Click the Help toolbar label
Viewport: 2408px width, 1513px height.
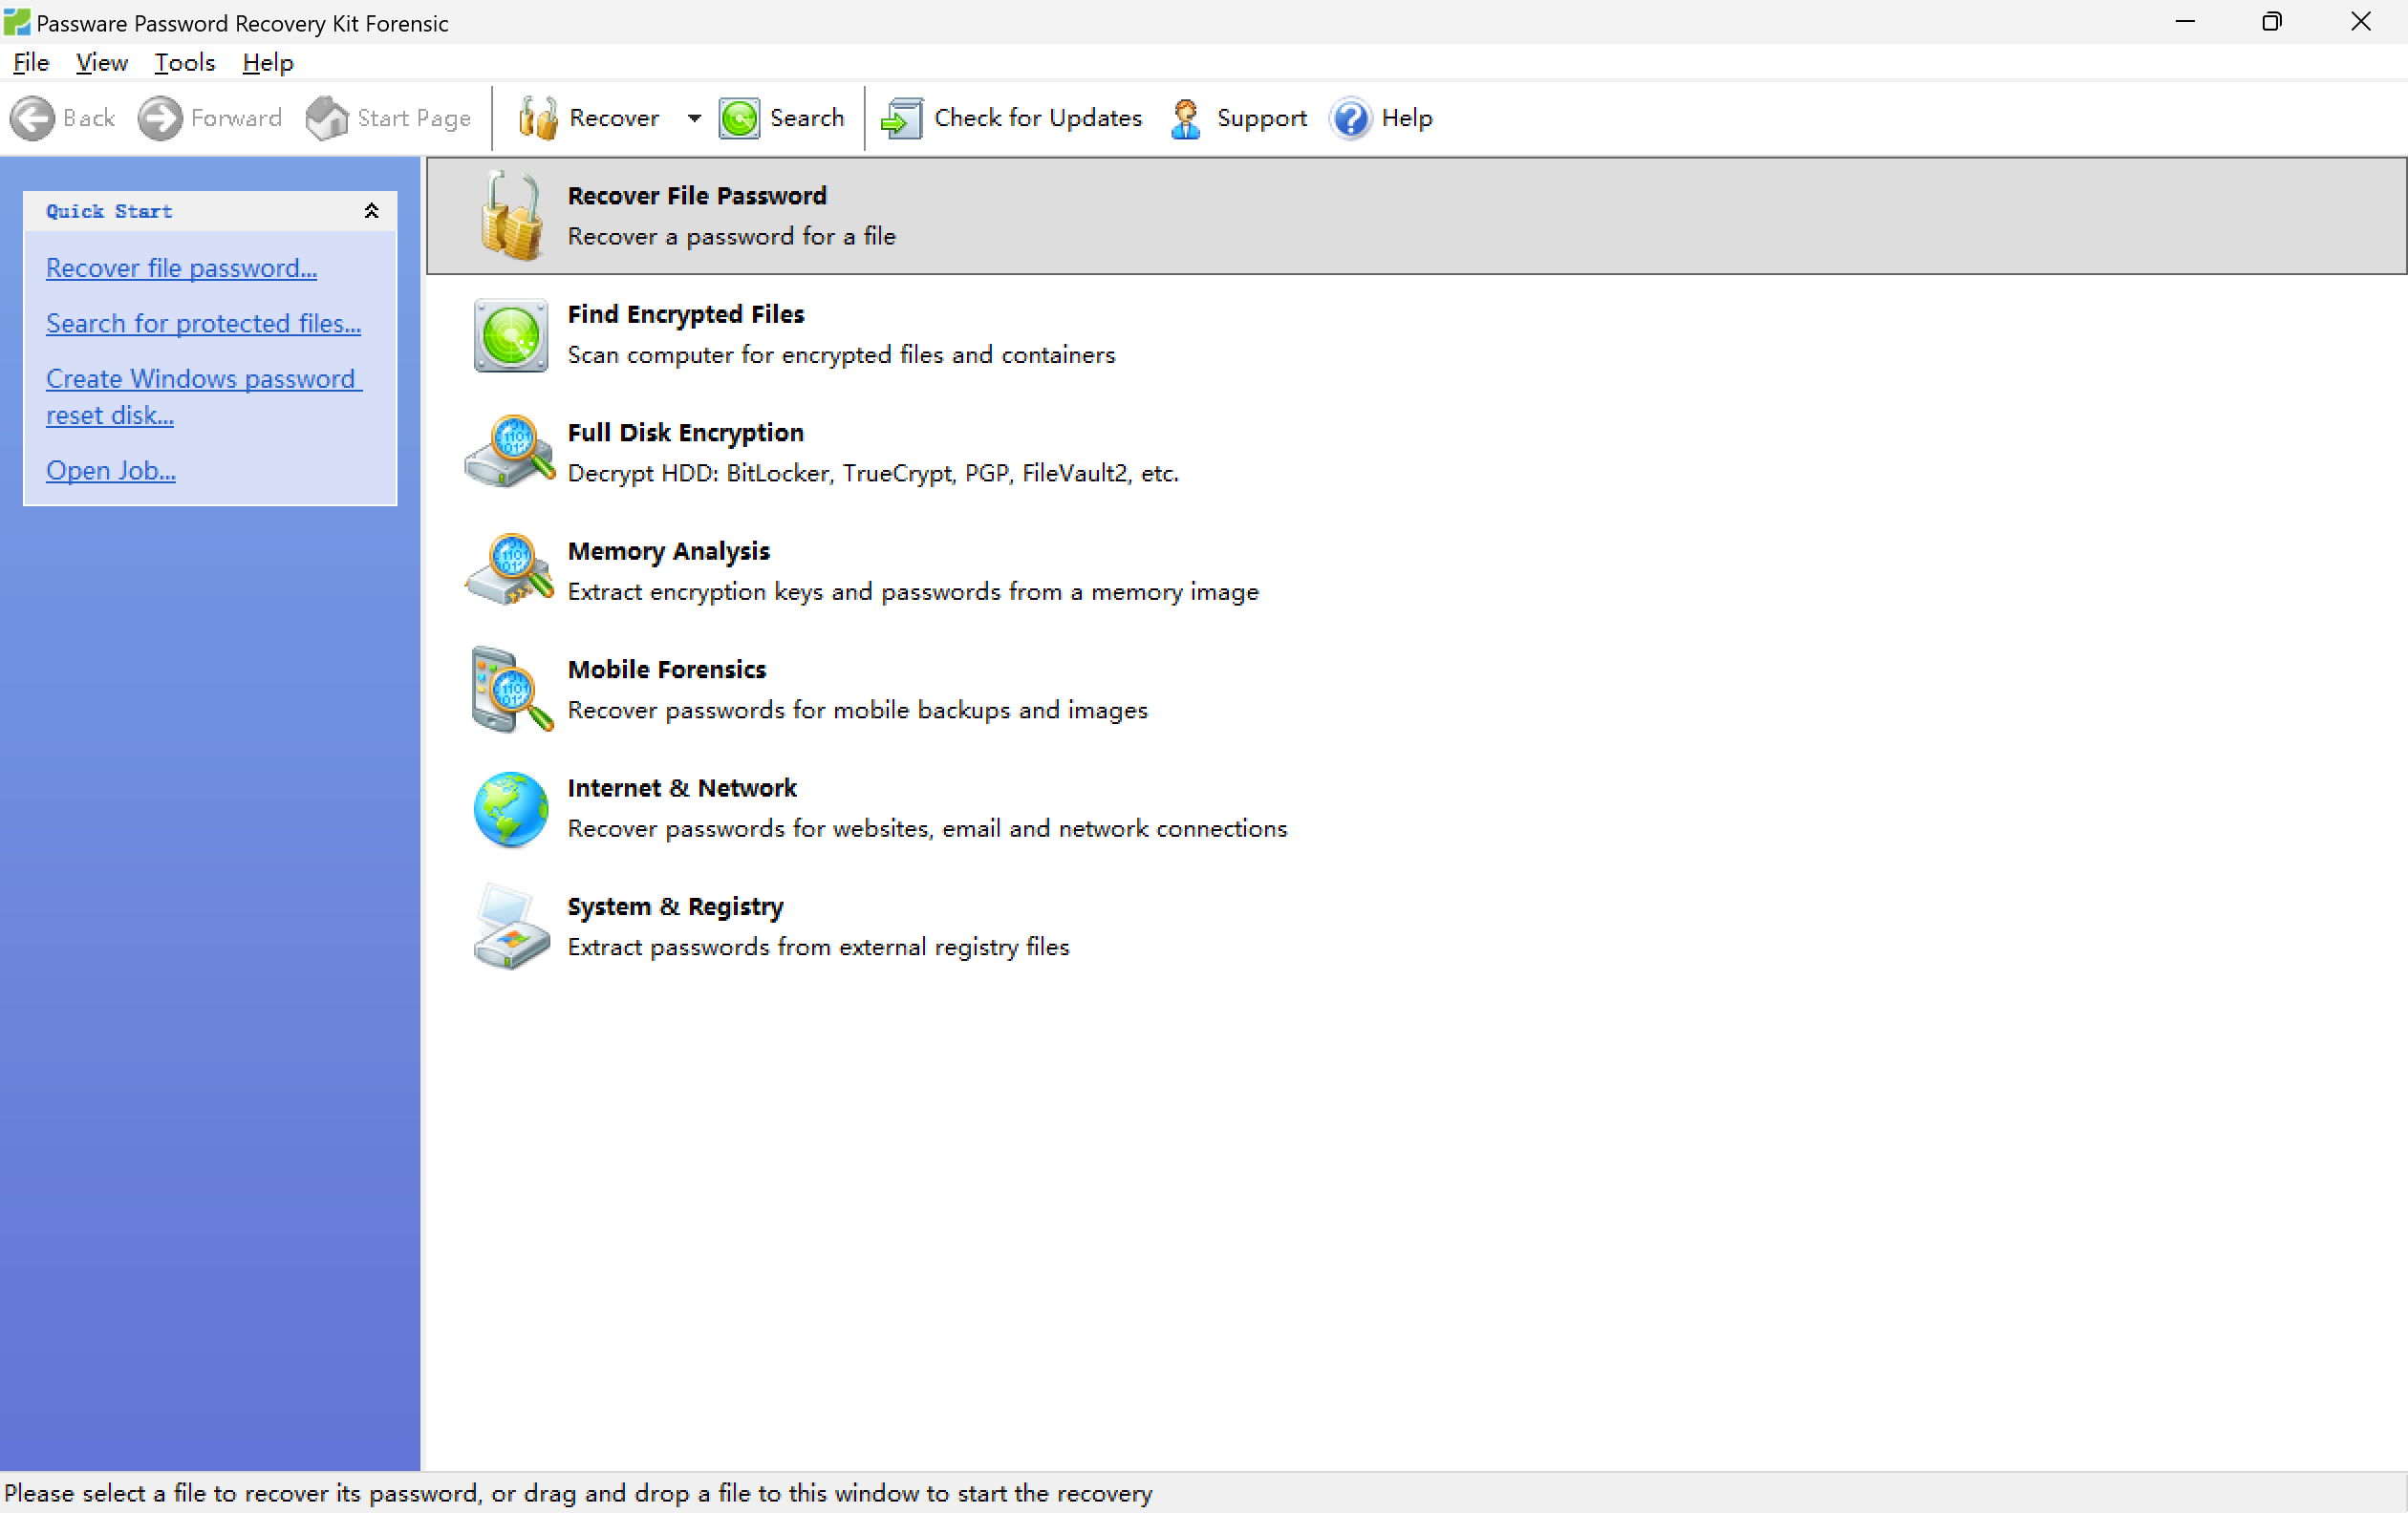[x=1407, y=117]
